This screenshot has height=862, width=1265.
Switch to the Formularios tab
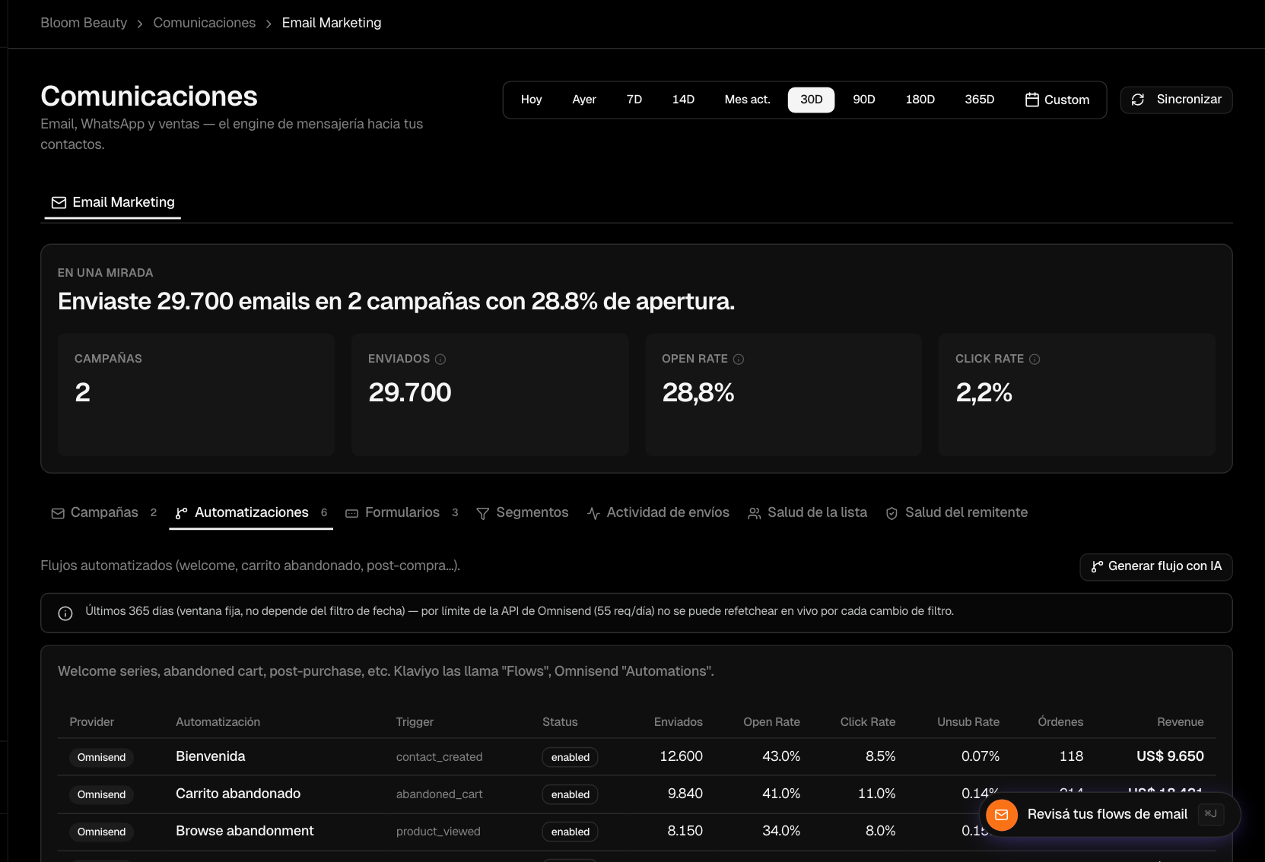402,513
